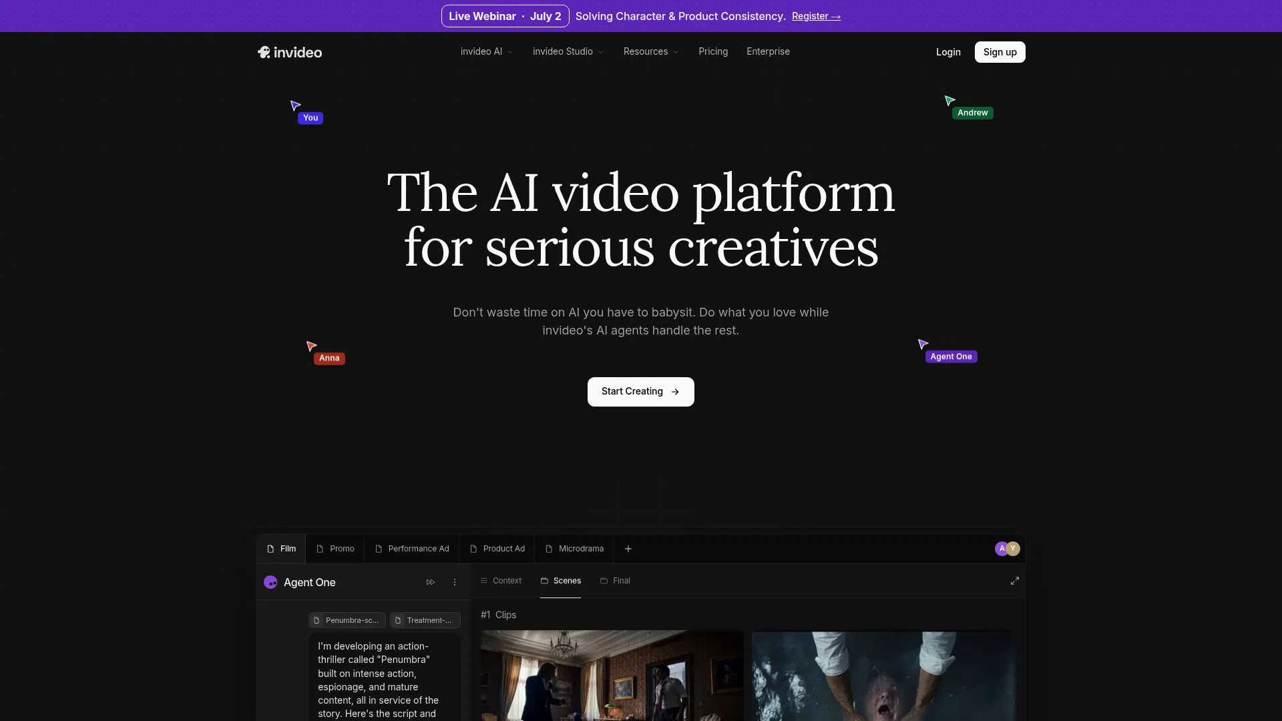Click the chevron next to invideo Studio

(601, 52)
